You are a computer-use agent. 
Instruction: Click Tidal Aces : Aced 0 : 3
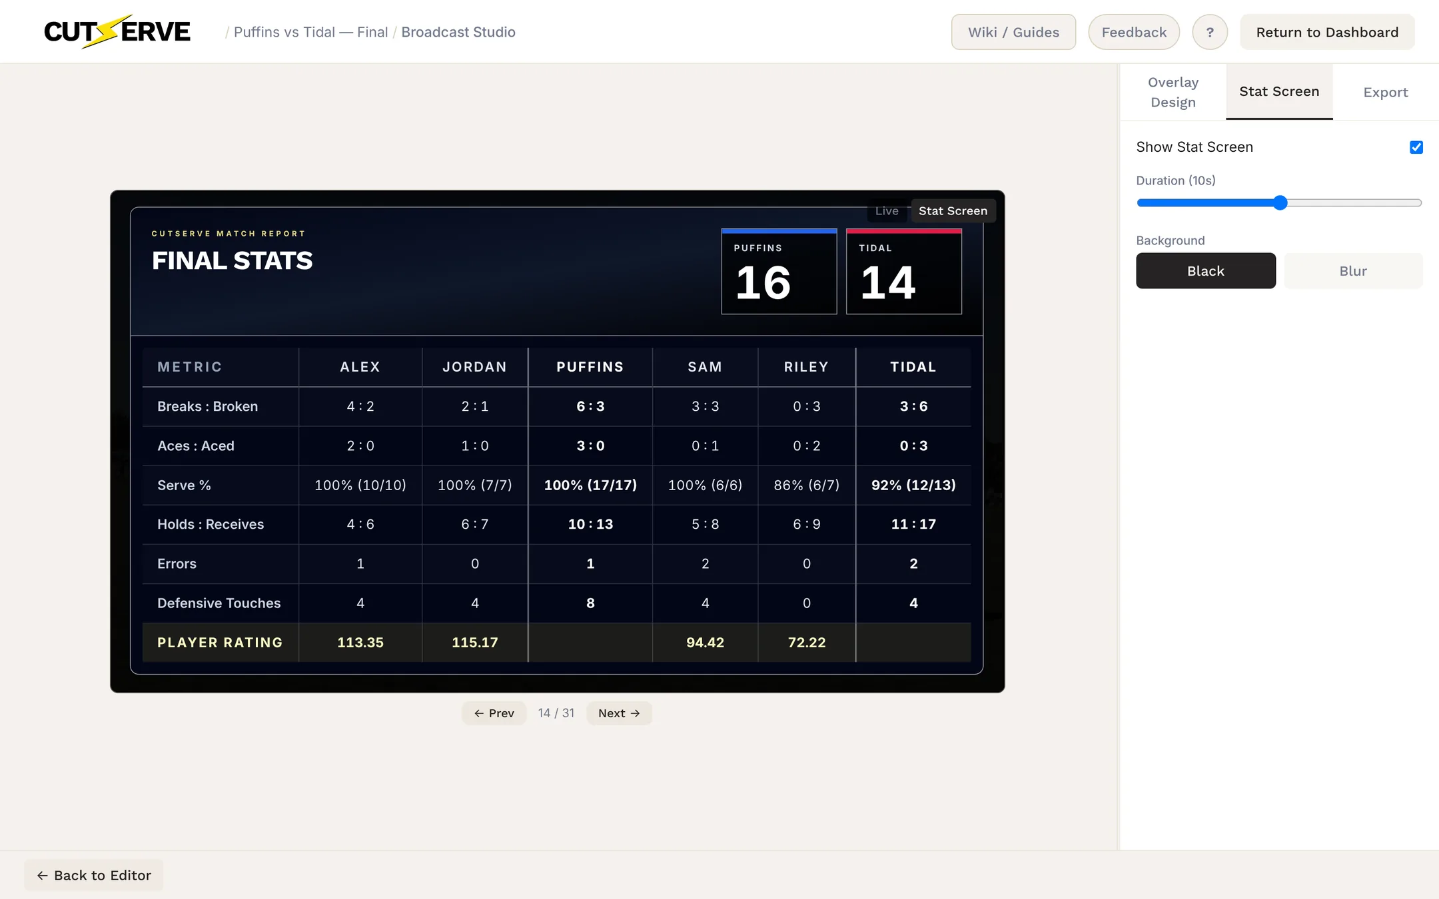click(913, 446)
